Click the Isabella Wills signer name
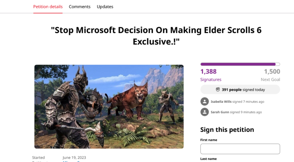 (x=221, y=102)
